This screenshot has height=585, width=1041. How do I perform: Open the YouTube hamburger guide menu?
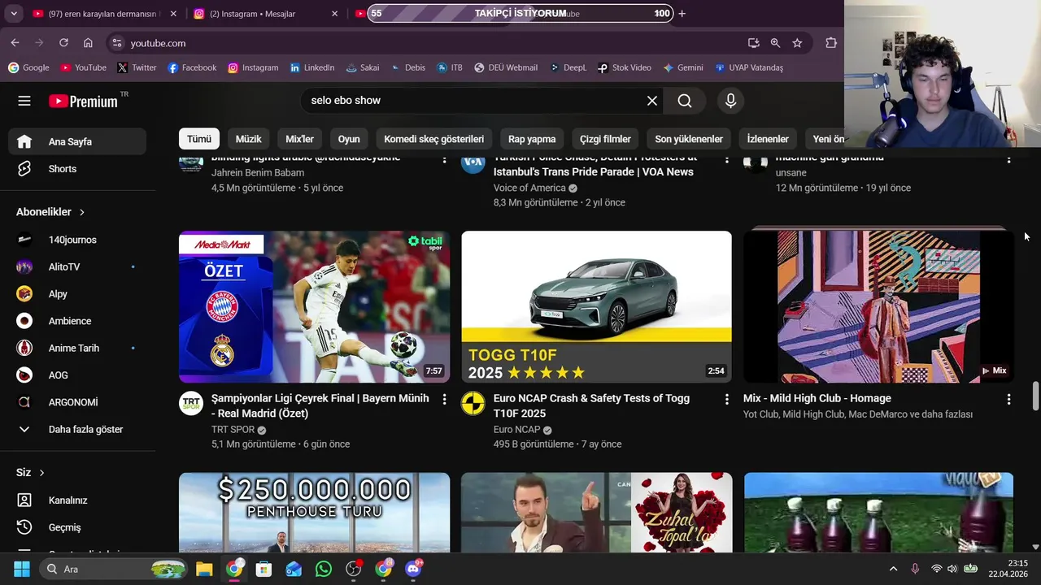(x=24, y=101)
